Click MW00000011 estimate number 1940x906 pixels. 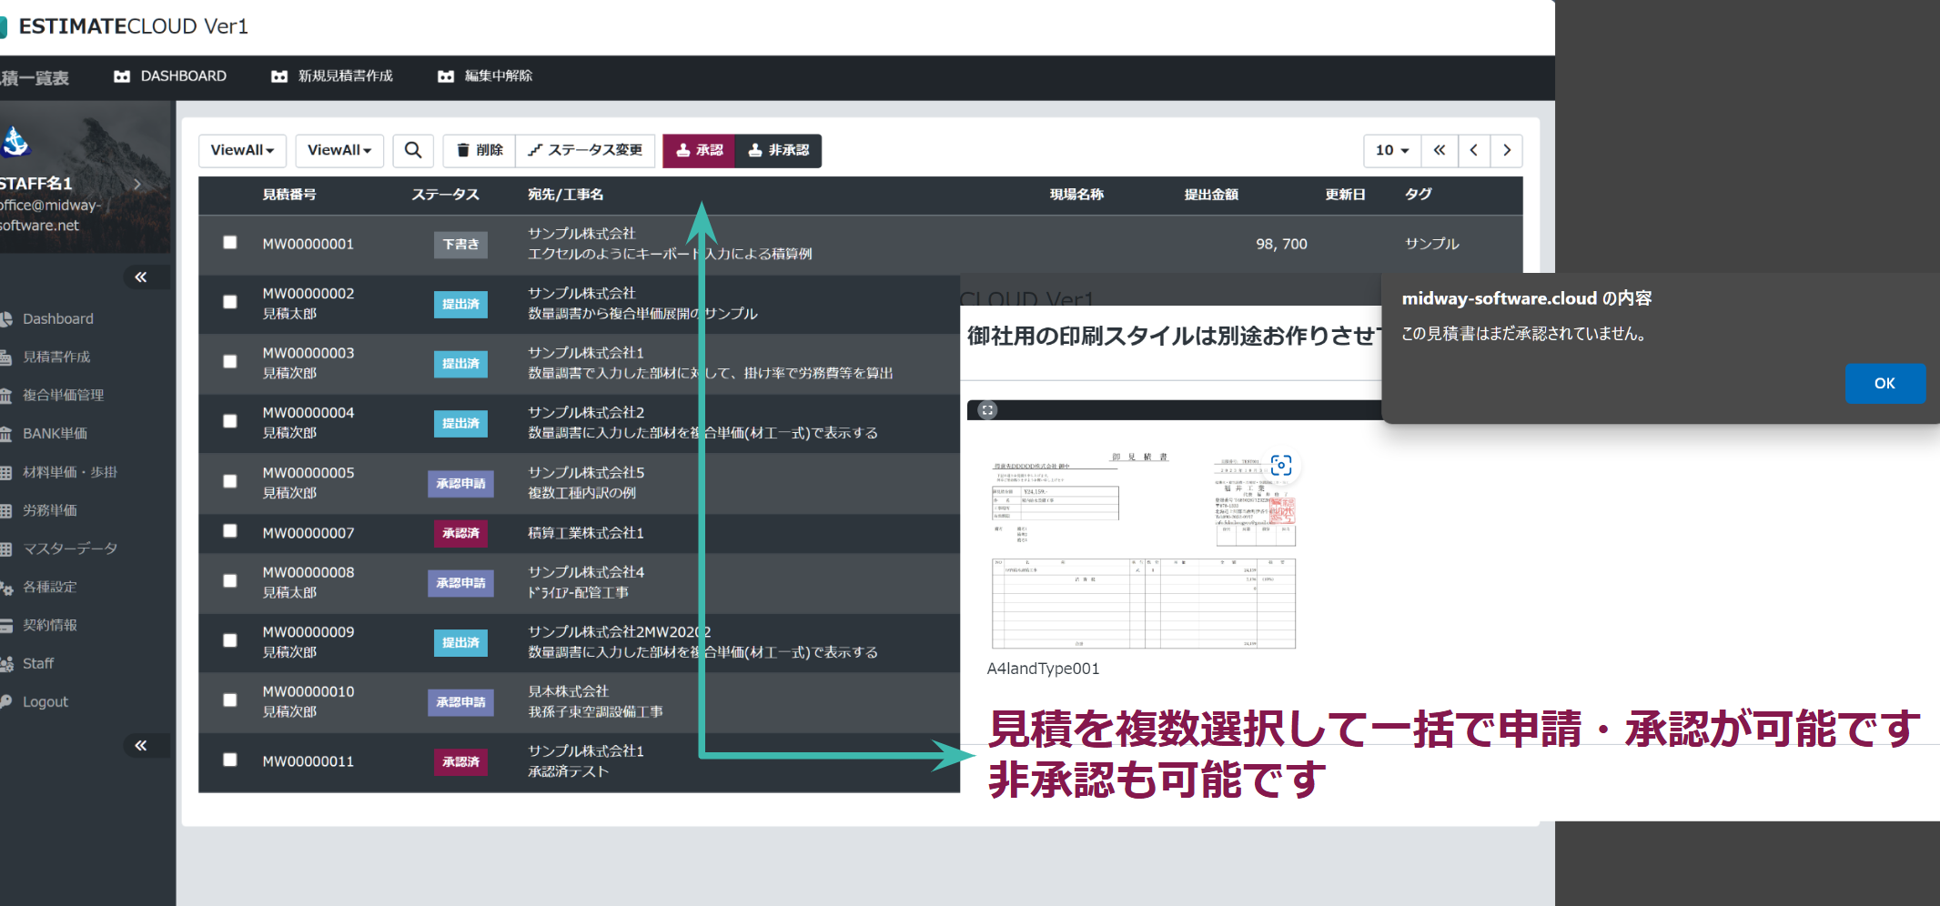(308, 761)
